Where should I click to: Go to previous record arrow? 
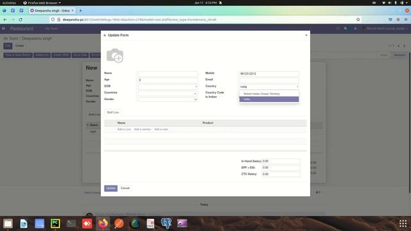[398, 46]
